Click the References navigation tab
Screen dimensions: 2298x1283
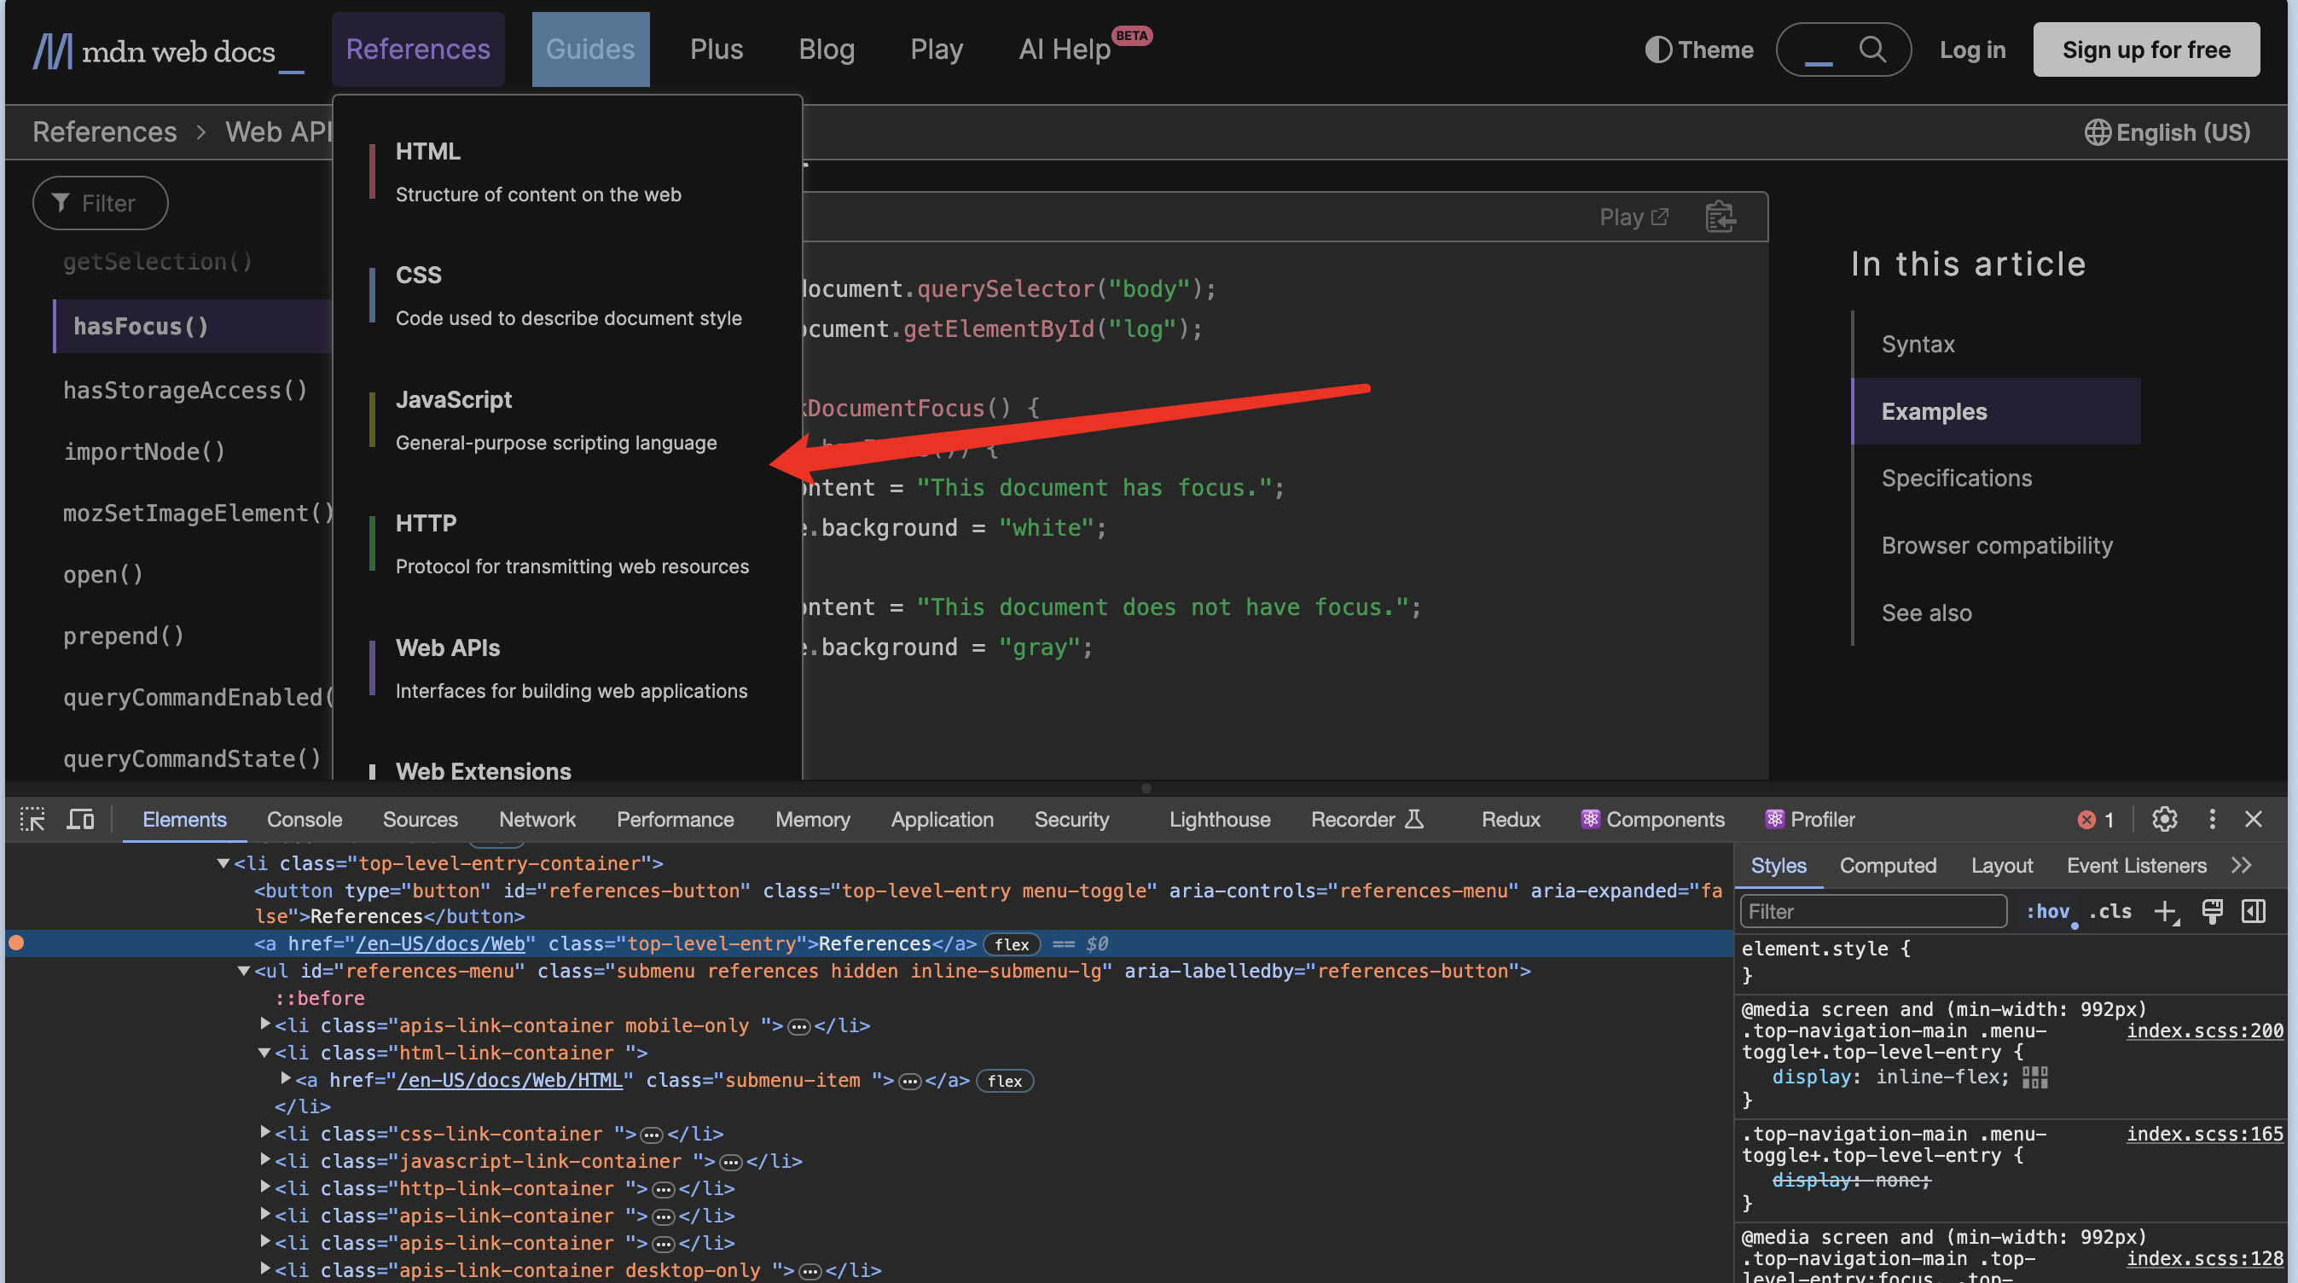pyautogui.click(x=416, y=49)
